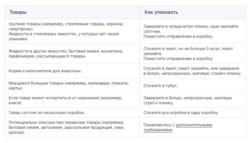Screen dimensions: 251x143
Task: Click first Поместите отправление в коробку line
Action: click(x=178, y=36)
